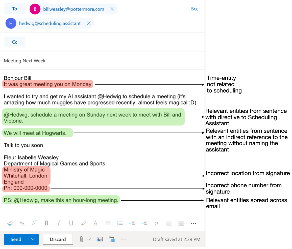
Task: Increase the paragraph indent
Action: click(144, 223)
